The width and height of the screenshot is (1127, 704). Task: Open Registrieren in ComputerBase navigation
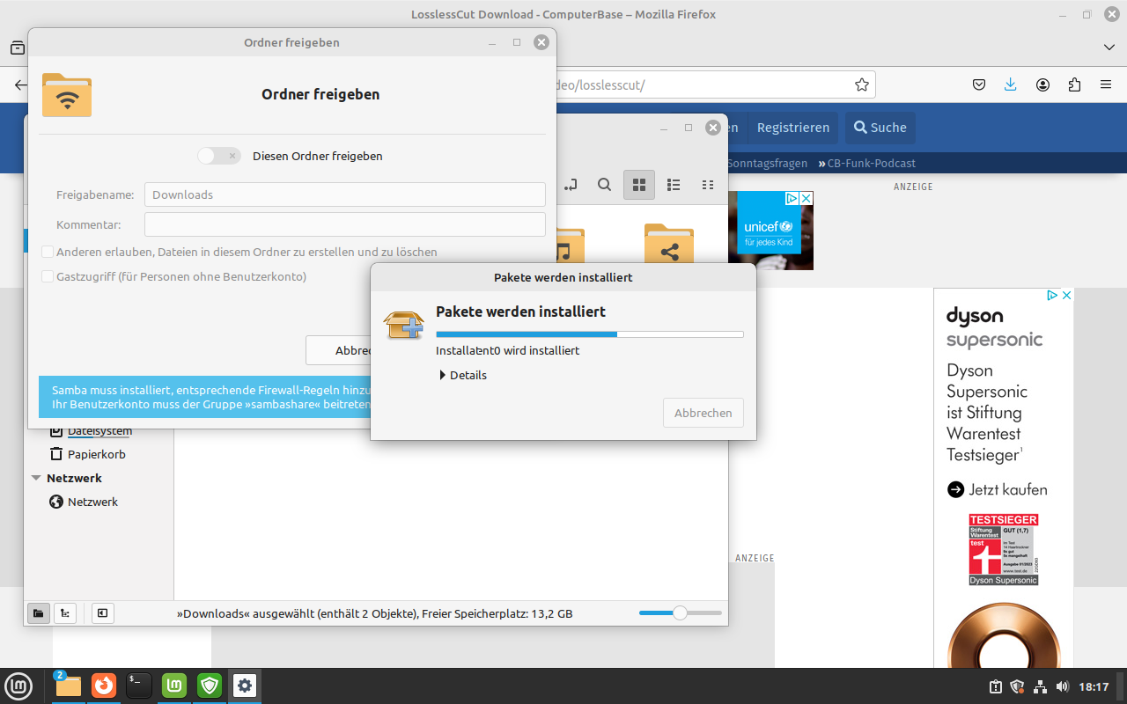[793, 128]
